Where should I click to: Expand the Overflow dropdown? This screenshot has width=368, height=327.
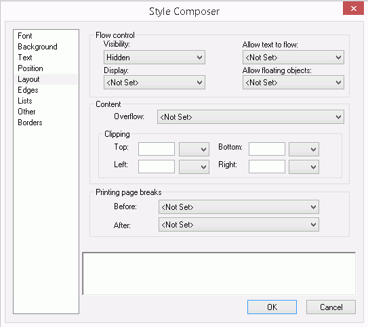251,116
